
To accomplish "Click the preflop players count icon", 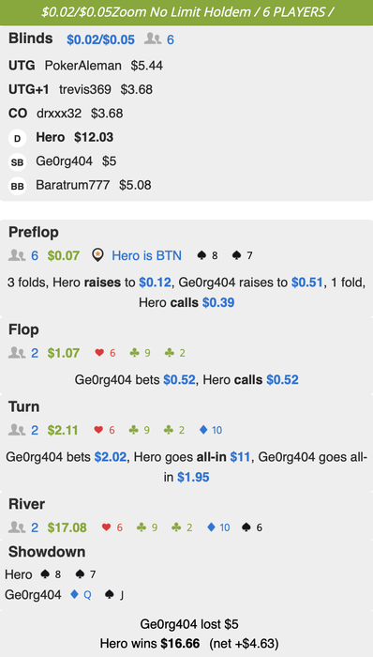I will pyautogui.click(x=16, y=255).
